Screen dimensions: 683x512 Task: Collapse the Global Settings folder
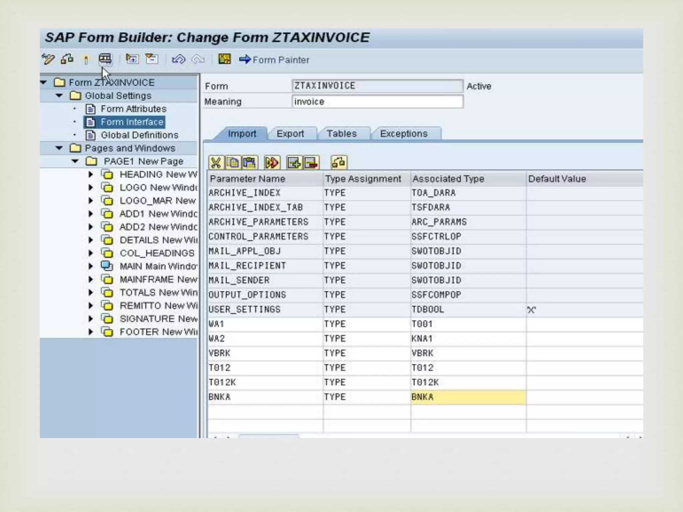(59, 96)
